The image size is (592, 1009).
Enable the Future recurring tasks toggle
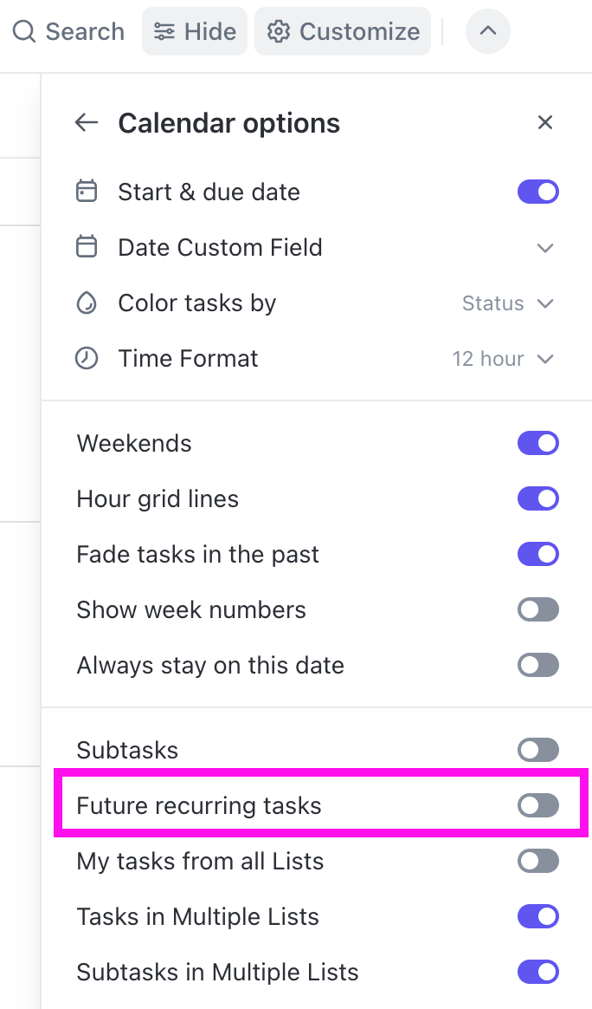point(538,805)
